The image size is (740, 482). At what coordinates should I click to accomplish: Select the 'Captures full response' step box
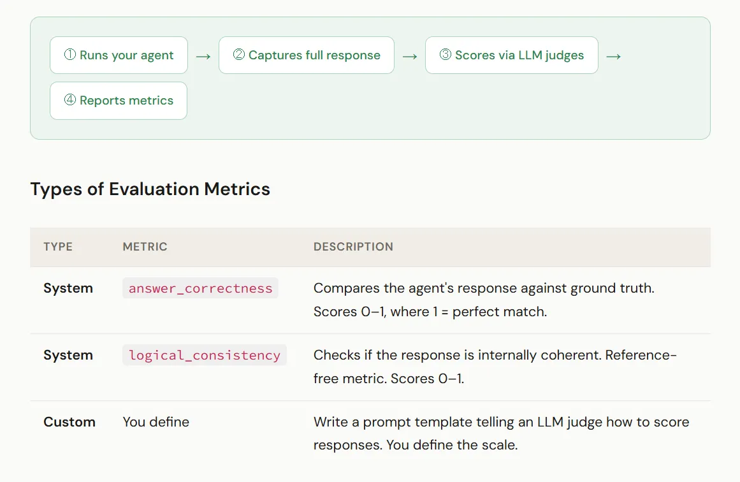coord(307,55)
